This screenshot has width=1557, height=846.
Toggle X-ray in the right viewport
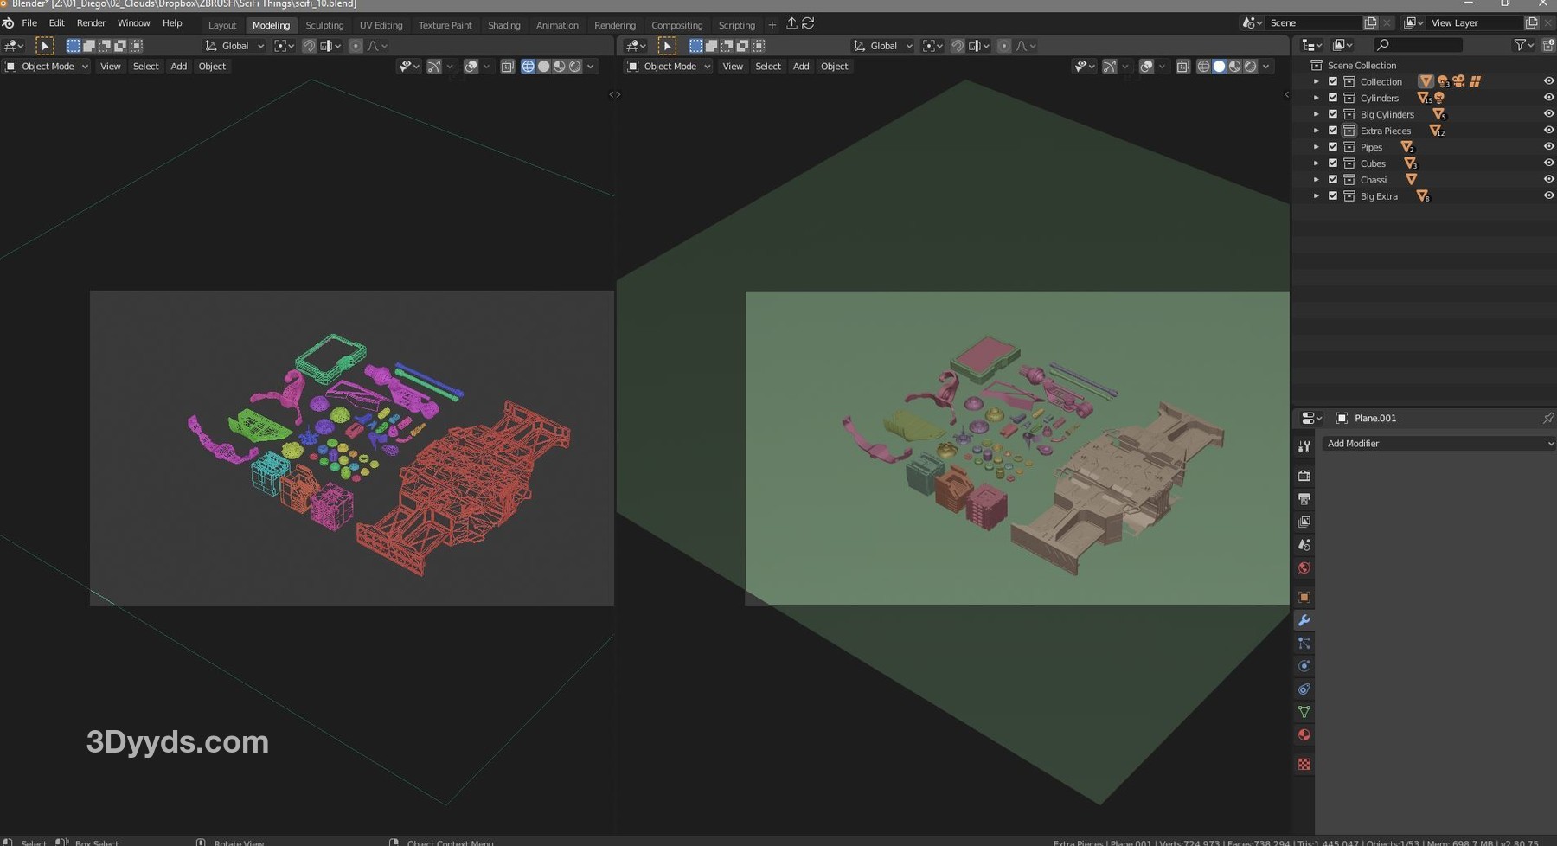point(1182,67)
